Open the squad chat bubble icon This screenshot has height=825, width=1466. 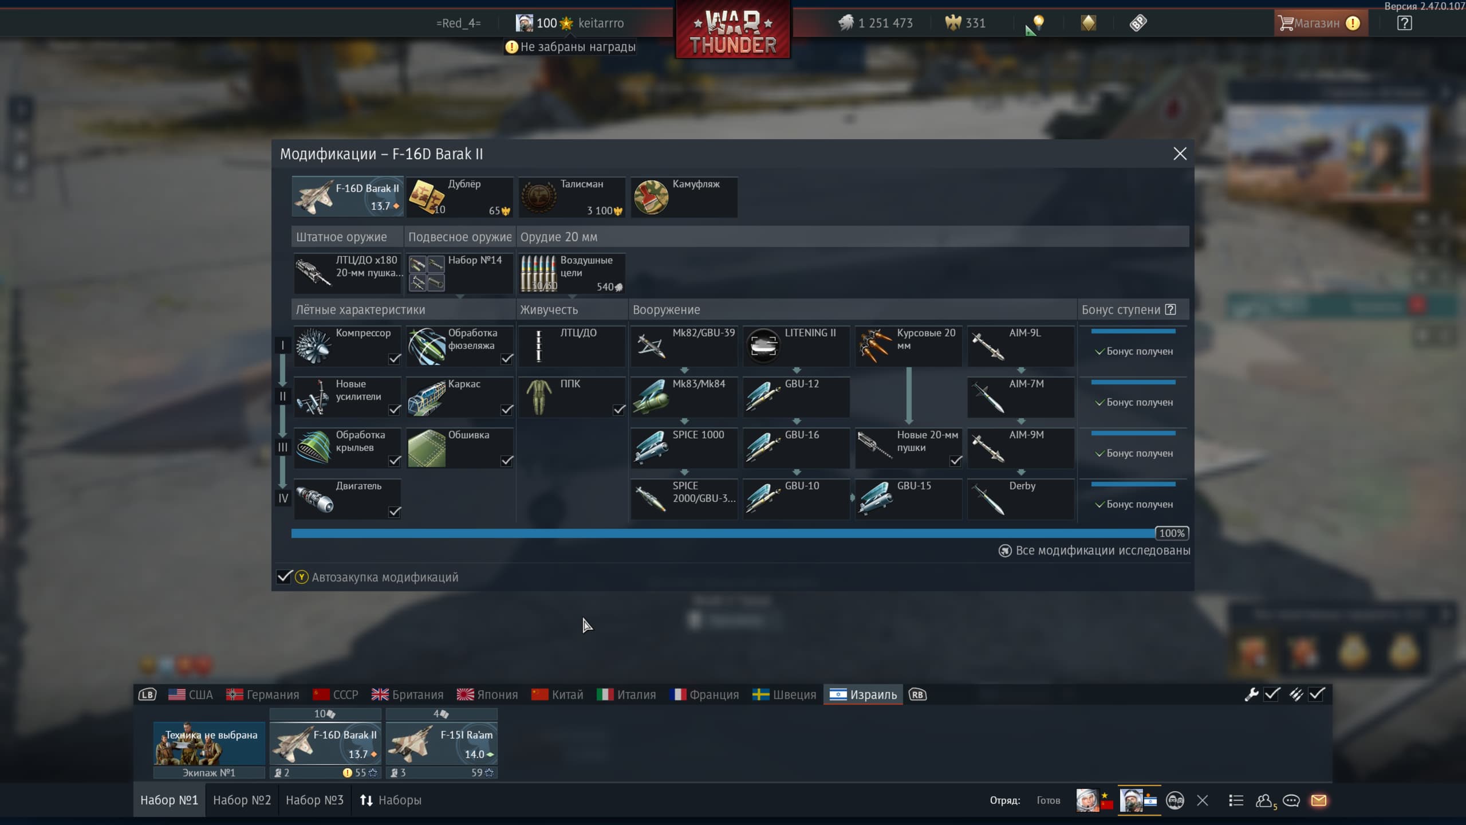(x=1291, y=800)
